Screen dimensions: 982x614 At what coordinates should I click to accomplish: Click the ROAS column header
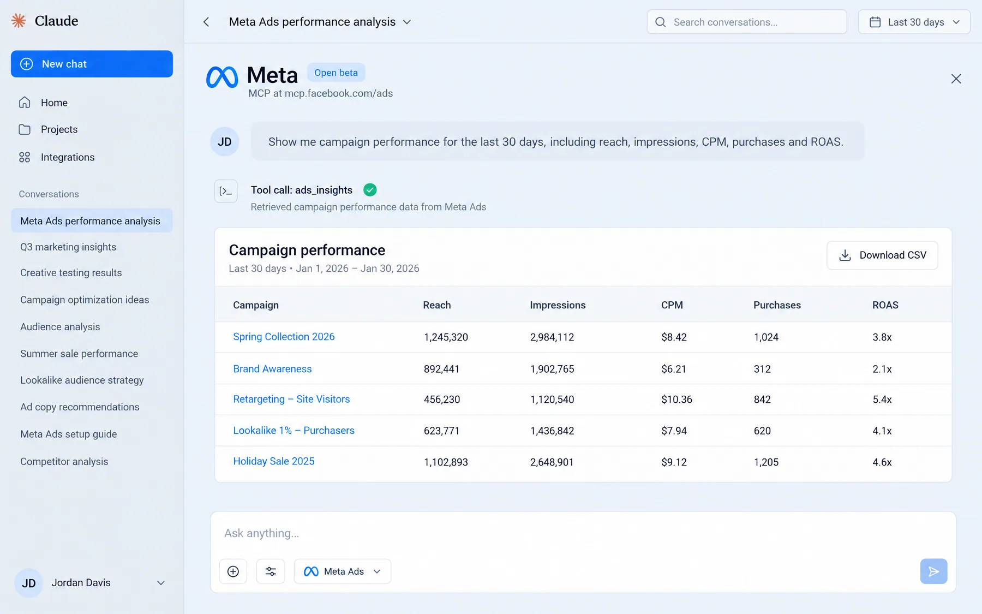[x=885, y=305]
